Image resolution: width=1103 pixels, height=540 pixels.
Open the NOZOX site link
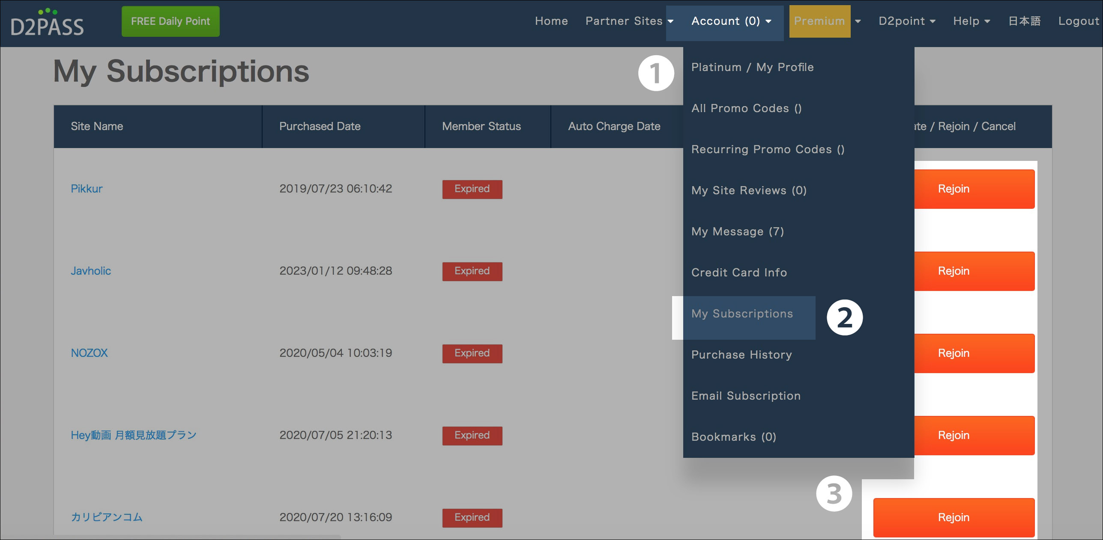coord(89,353)
